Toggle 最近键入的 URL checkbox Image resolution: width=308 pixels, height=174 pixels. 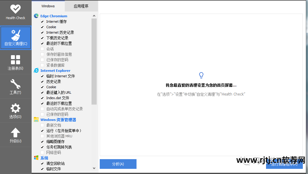tap(42, 92)
